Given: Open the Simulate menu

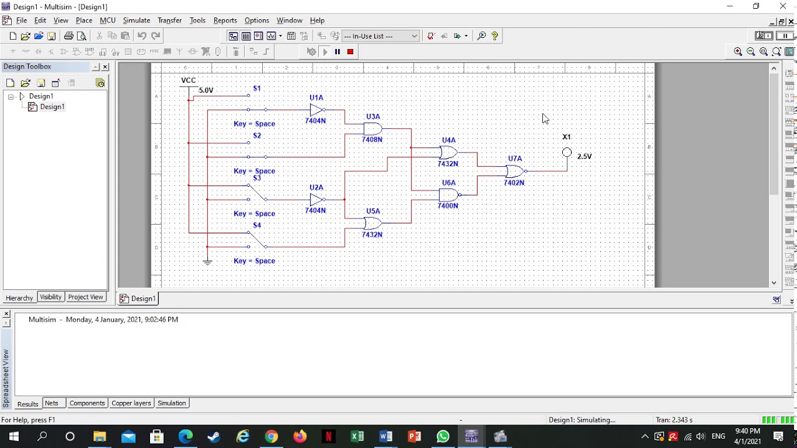Looking at the screenshot, I should (x=136, y=21).
